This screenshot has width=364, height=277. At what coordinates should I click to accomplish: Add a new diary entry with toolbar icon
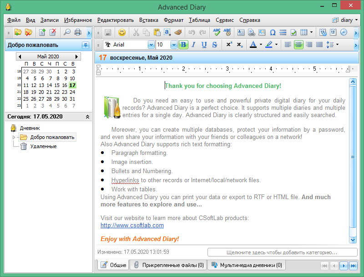click(x=42, y=32)
